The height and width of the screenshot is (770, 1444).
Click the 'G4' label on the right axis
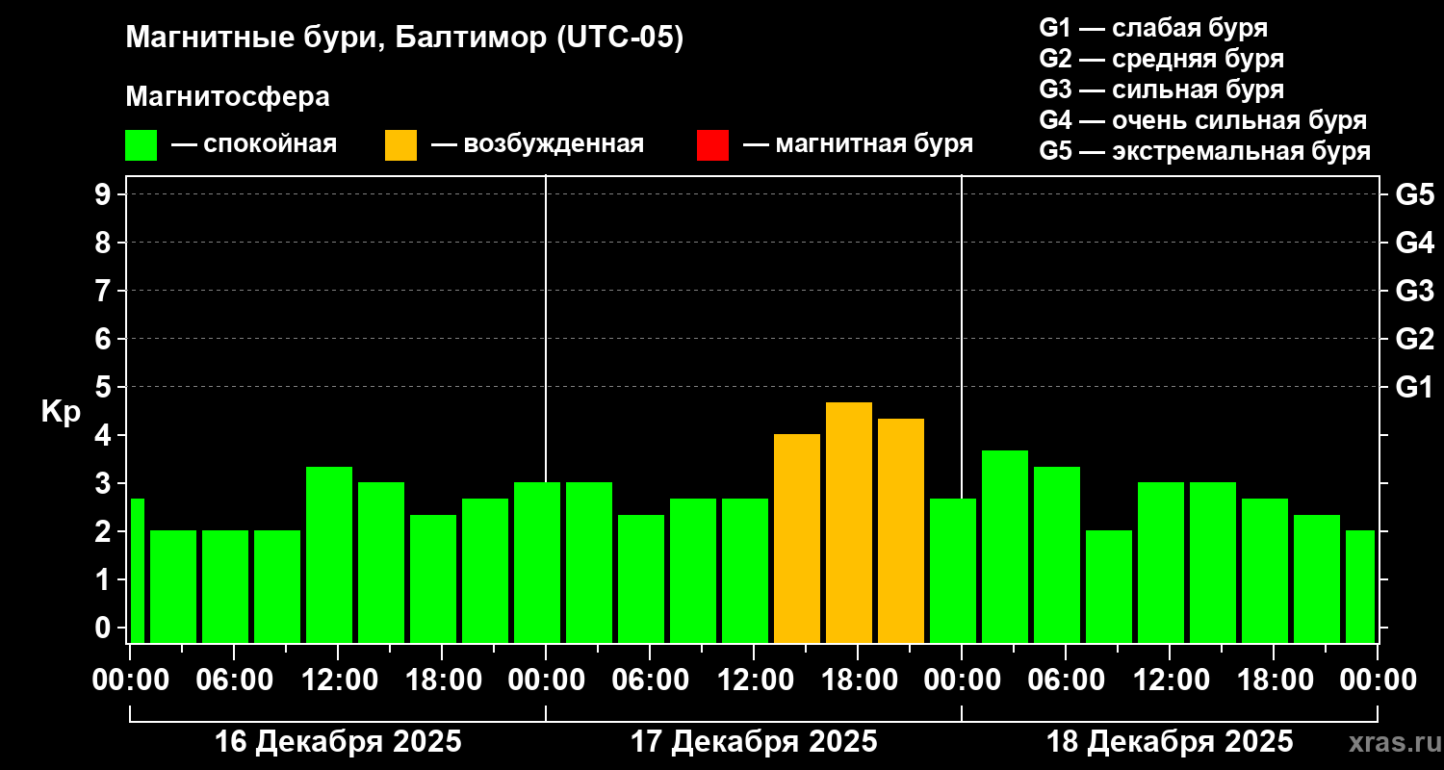tap(1414, 243)
